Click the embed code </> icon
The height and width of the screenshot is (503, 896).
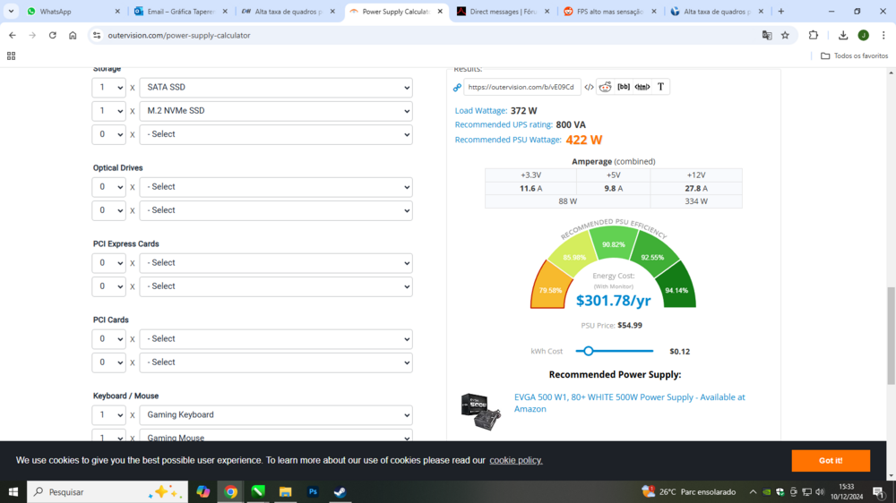pyautogui.click(x=589, y=87)
